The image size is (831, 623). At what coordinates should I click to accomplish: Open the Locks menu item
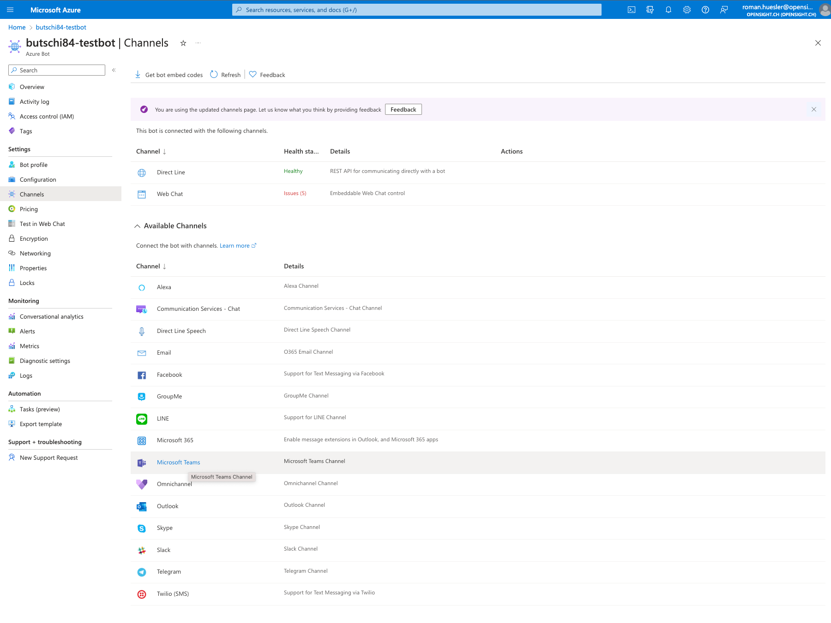(x=27, y=283)
